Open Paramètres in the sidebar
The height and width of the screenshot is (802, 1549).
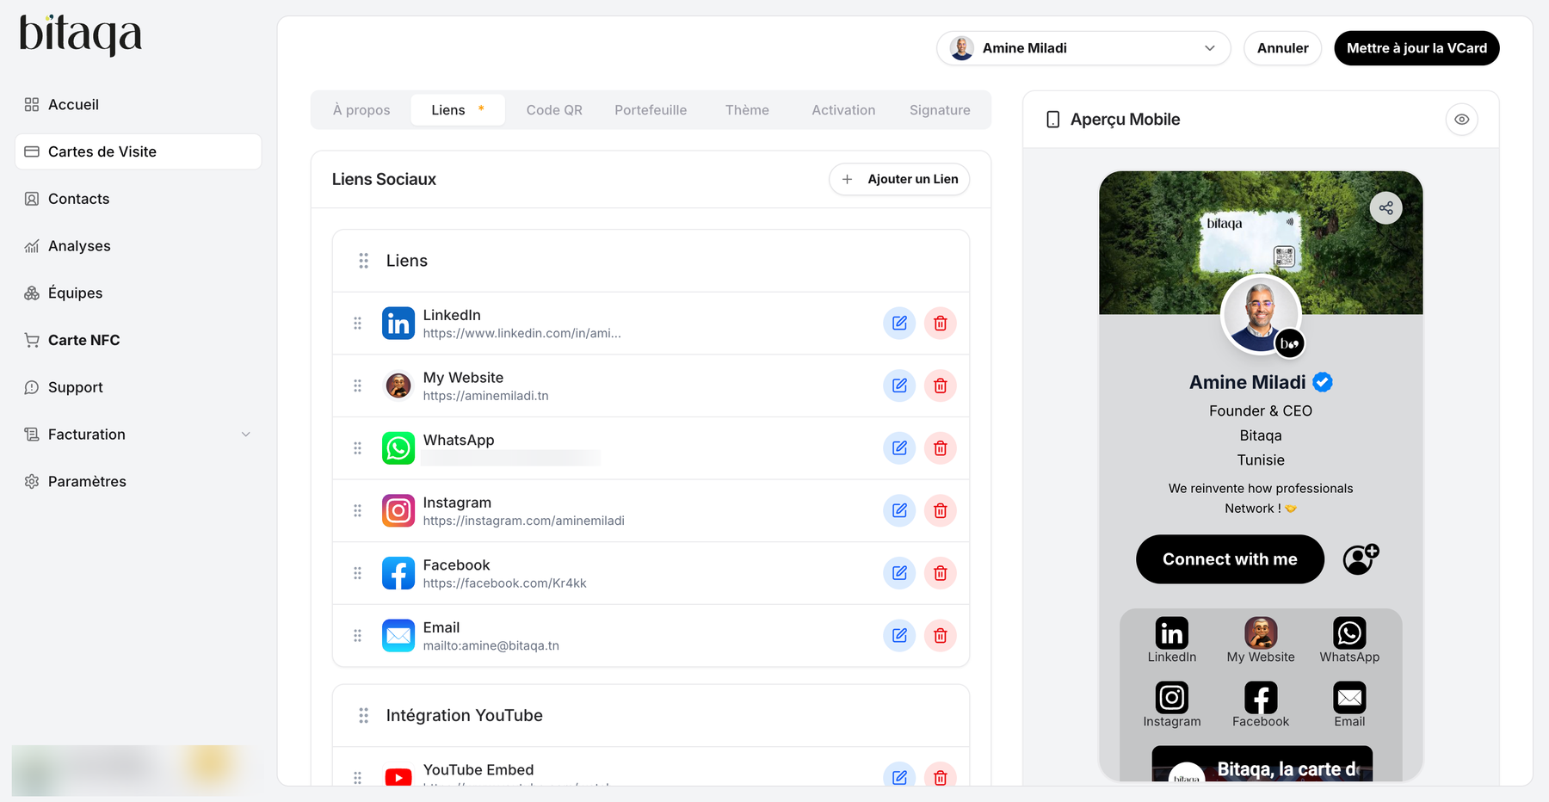coord(138,482)
